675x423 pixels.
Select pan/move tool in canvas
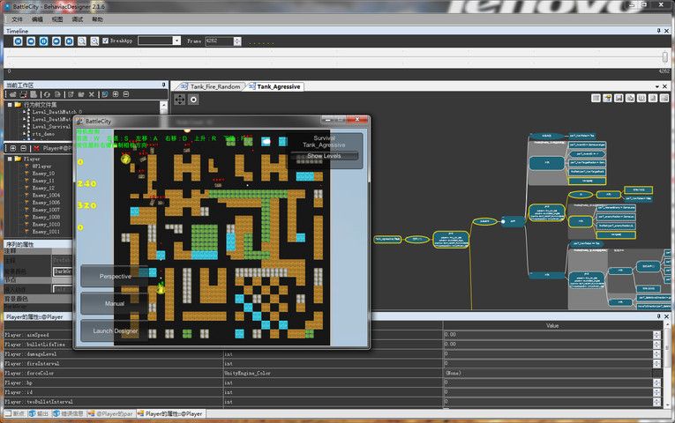(x=179, y=100)
